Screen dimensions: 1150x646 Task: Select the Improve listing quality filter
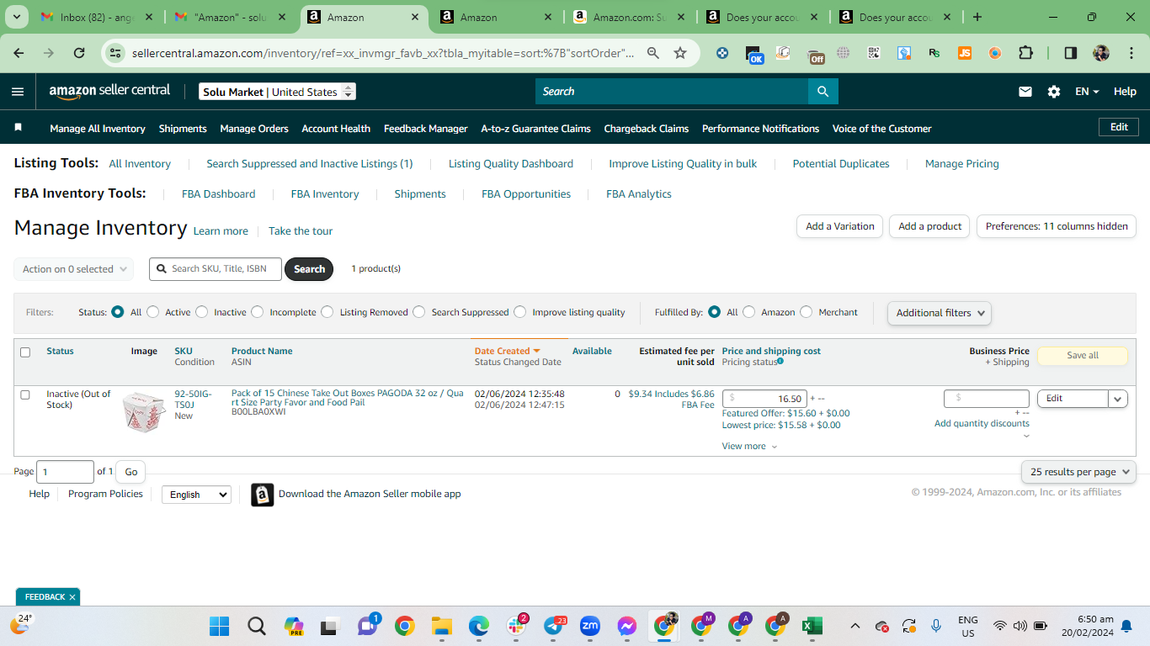point(520,312)
